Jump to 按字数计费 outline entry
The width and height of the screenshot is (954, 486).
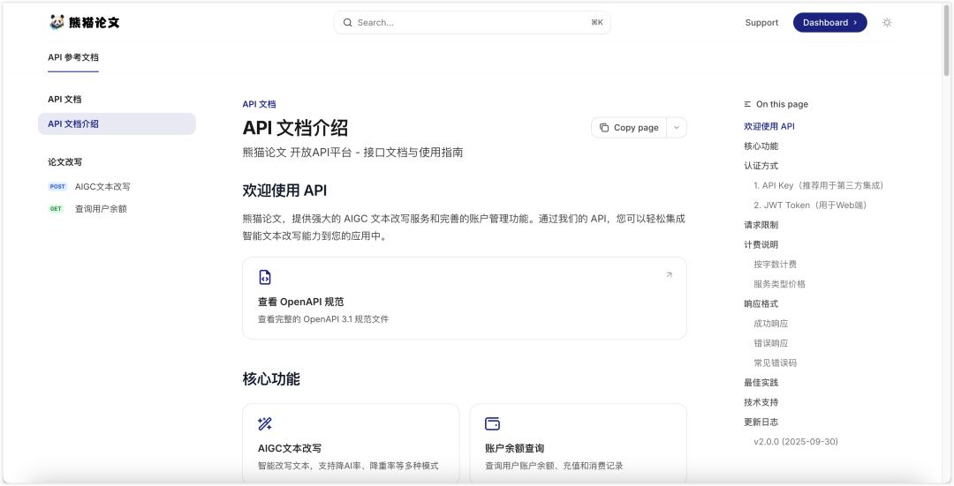(x=775, y=265)
